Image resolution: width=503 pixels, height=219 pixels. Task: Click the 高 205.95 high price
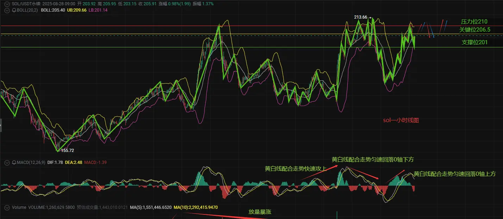(x=107, y=4)
